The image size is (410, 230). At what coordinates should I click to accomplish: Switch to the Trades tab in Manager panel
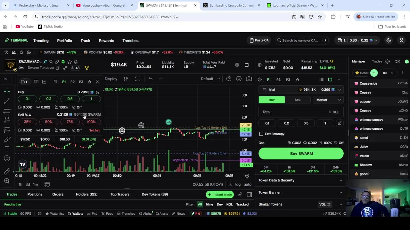pyautogui.click(x=377, y=61)
